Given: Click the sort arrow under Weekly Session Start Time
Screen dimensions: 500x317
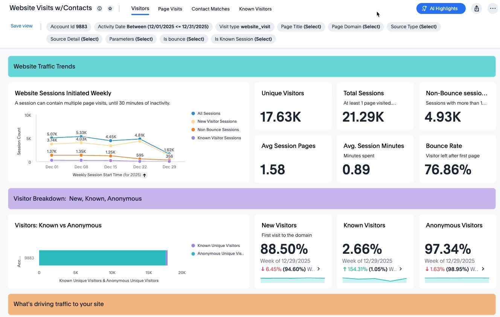Looking at the screenshot, I should point(145,175).
